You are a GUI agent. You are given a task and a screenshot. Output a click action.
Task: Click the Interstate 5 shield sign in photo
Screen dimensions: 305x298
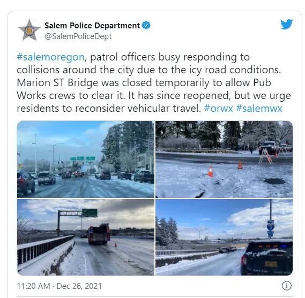coord(271,226)
